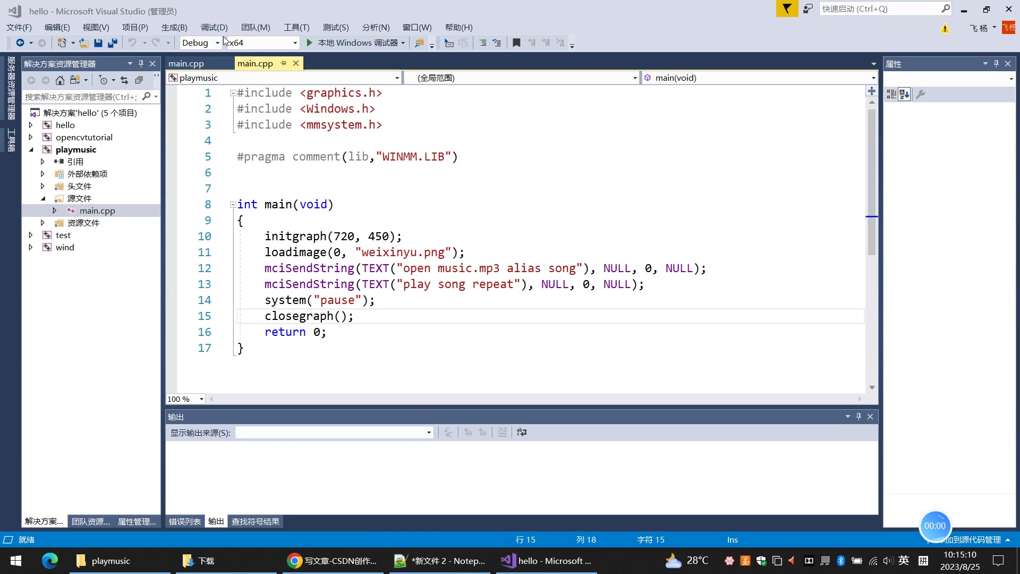
Task: Click the Save All toolbar icon
Action: point(112,43)
